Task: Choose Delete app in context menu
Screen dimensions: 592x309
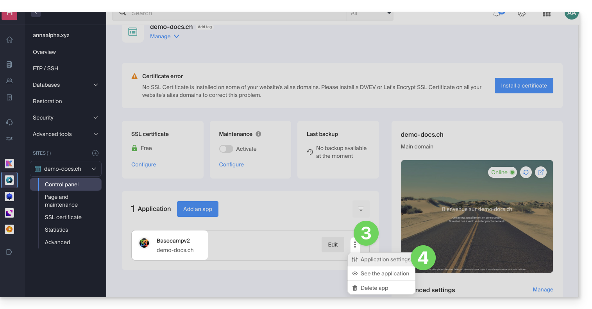Action: [374, 288]
